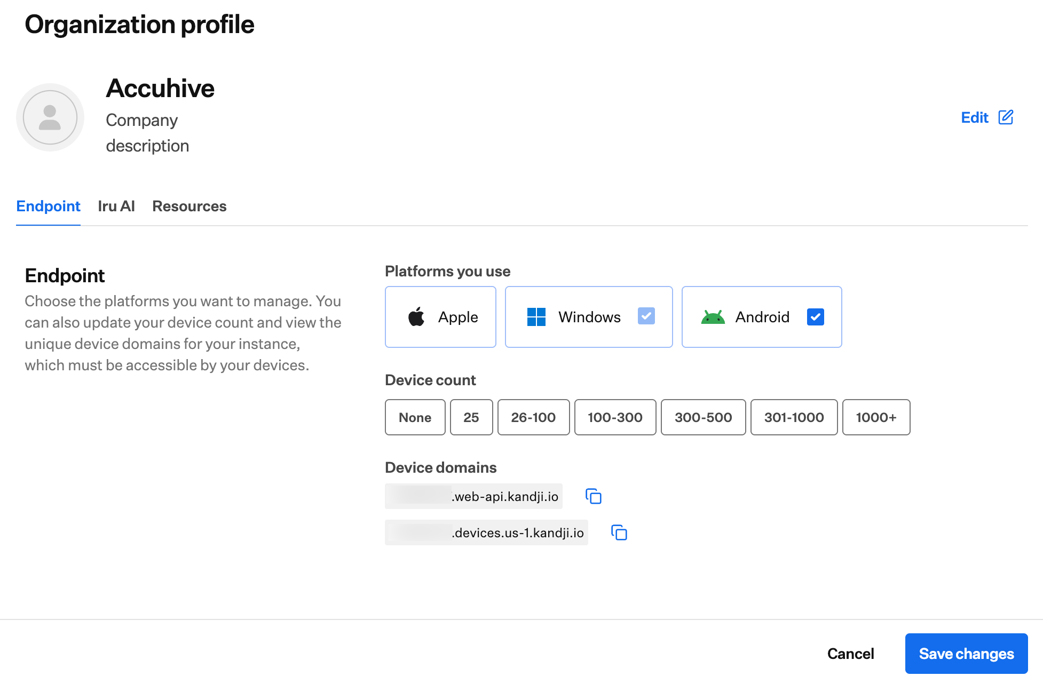Switch to the Iru AI tab
This screenshot has height=684, width=1043.
tap(116, 206)
